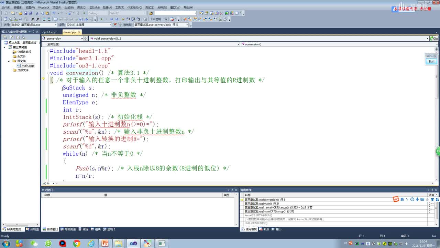
Task: Open Chrome from the taskbar
Action: 77,243
